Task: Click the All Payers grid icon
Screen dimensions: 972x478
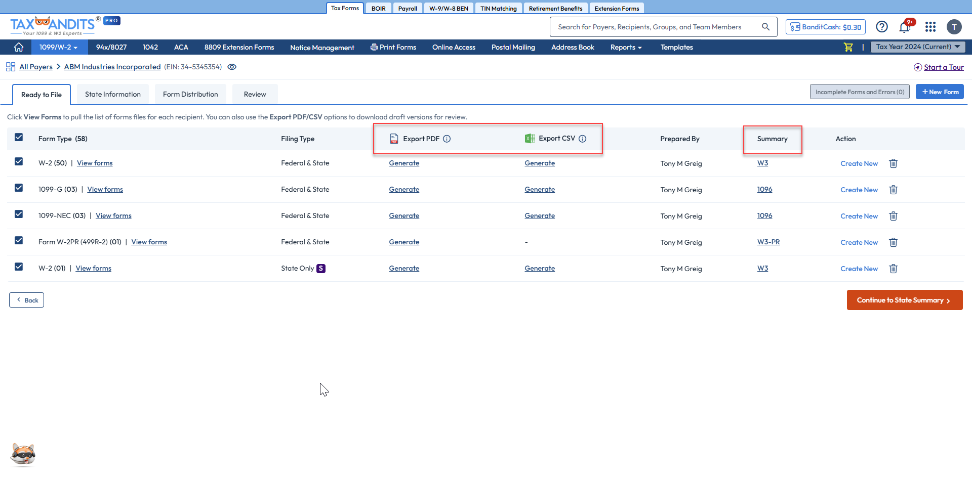Action: (x=11, y=67)
